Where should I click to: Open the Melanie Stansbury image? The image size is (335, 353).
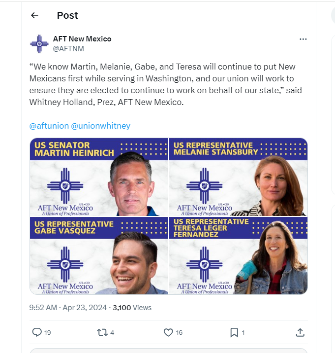(x=239, y=177)
